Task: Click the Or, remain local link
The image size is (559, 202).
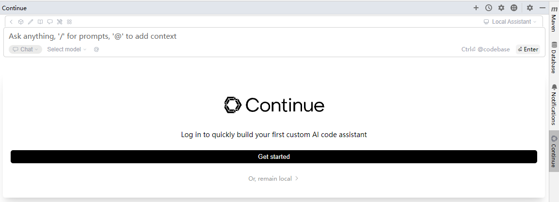Action: 273,179
